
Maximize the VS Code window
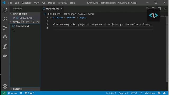pyautogui.click(x=156, y=3)
